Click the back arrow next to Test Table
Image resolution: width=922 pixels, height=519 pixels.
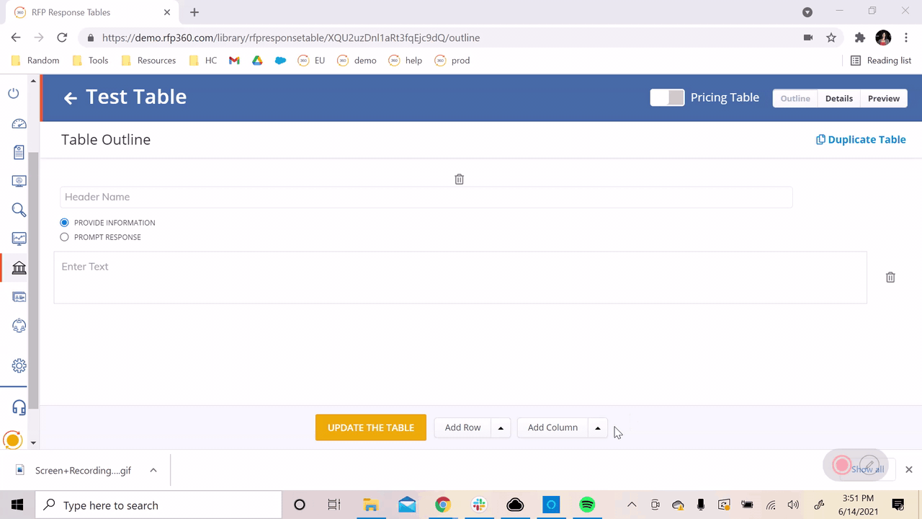point(70,98)
